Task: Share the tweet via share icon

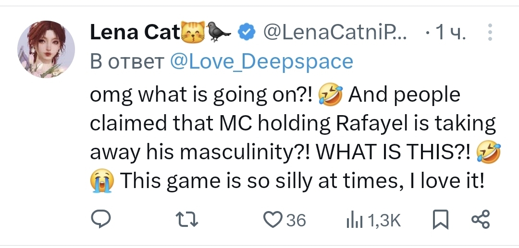Action: (480, 220)
